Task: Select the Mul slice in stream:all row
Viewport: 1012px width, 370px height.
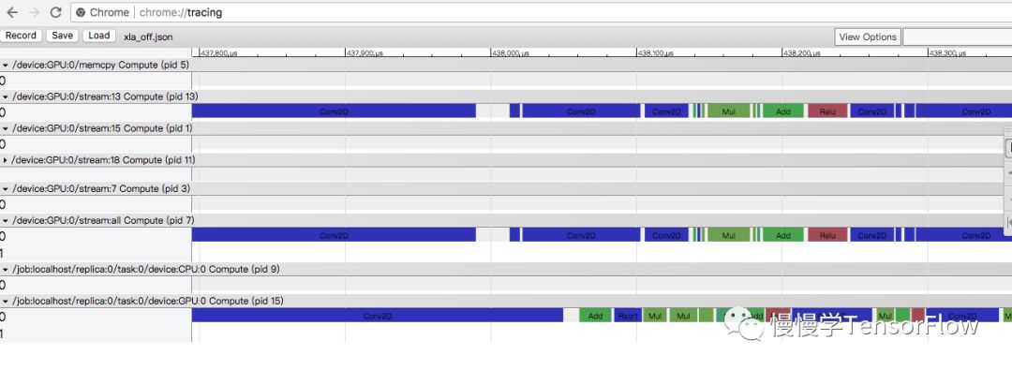Action: pos(729,235)
